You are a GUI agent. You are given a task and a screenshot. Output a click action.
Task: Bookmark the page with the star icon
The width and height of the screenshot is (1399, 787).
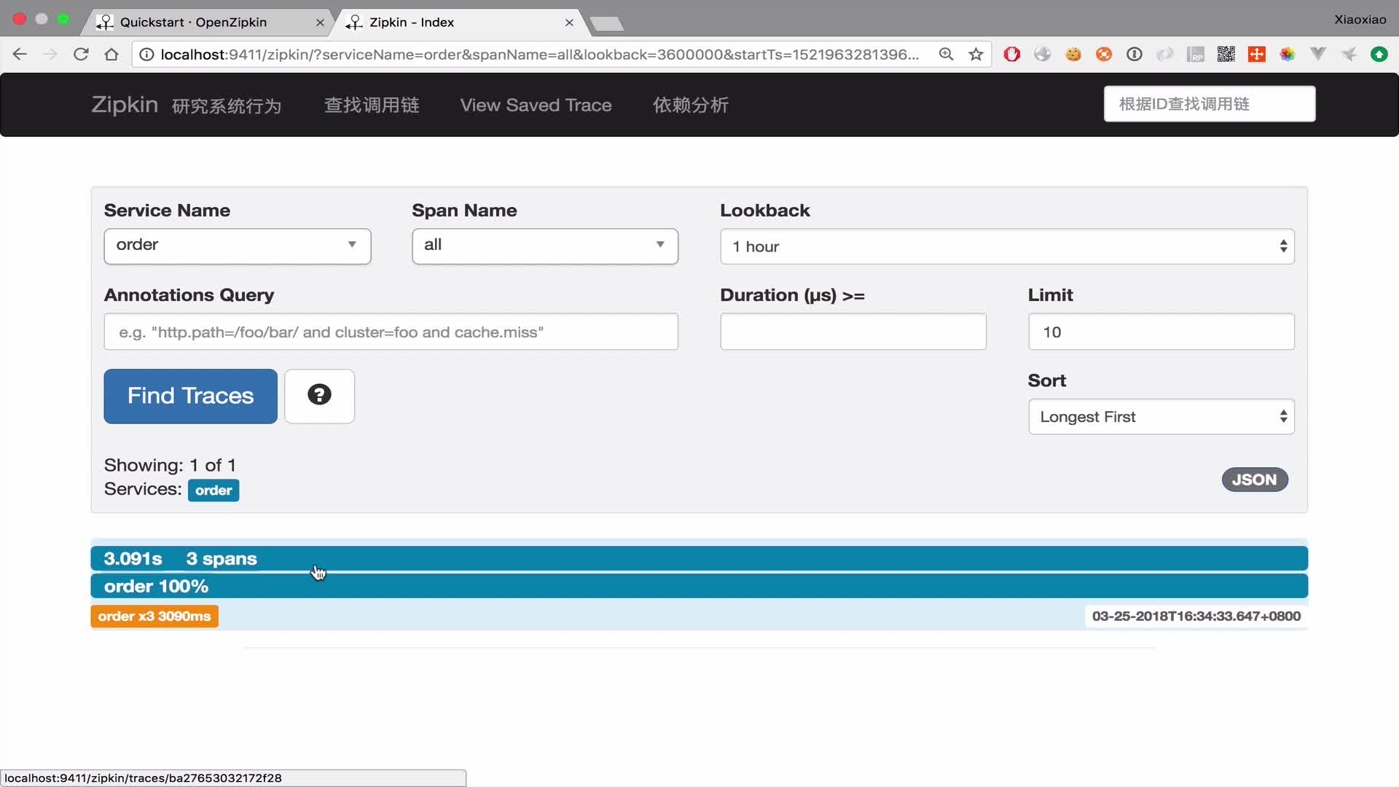(976, 55)
